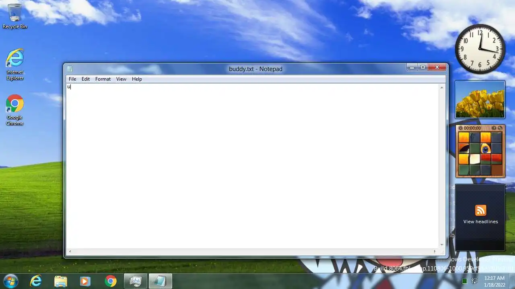Select the Recycle Bin desktop icon
Screen dimensions: 515x289
click(x=15, y=16)
